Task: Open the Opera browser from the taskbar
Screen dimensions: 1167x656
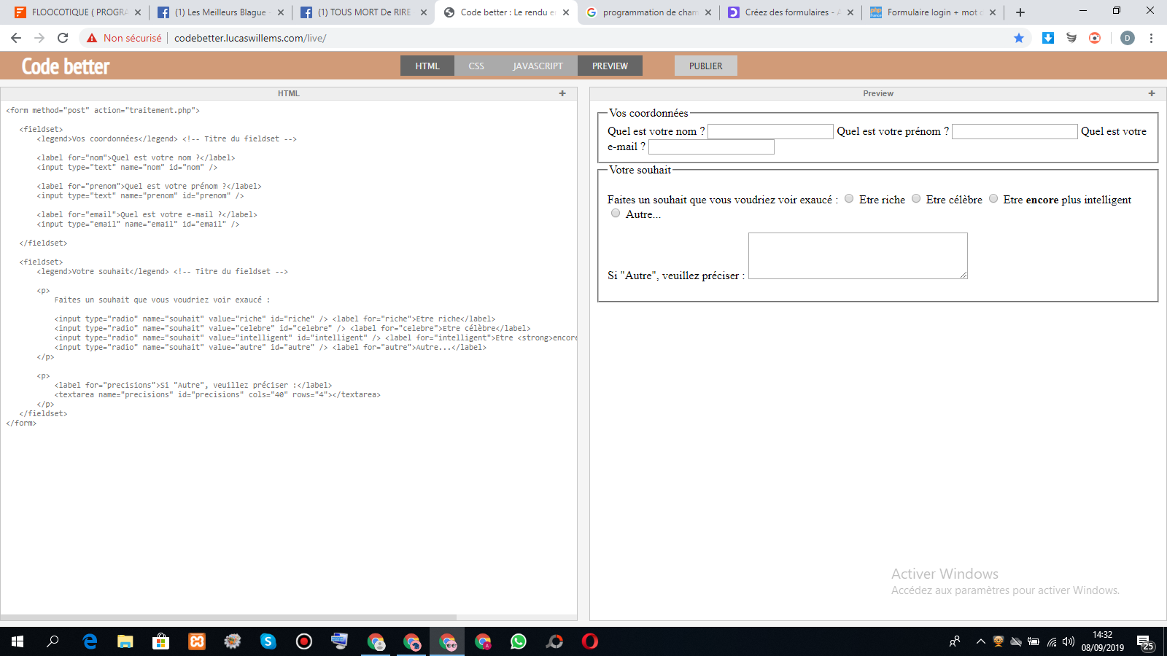Action: tap(589, 641)
